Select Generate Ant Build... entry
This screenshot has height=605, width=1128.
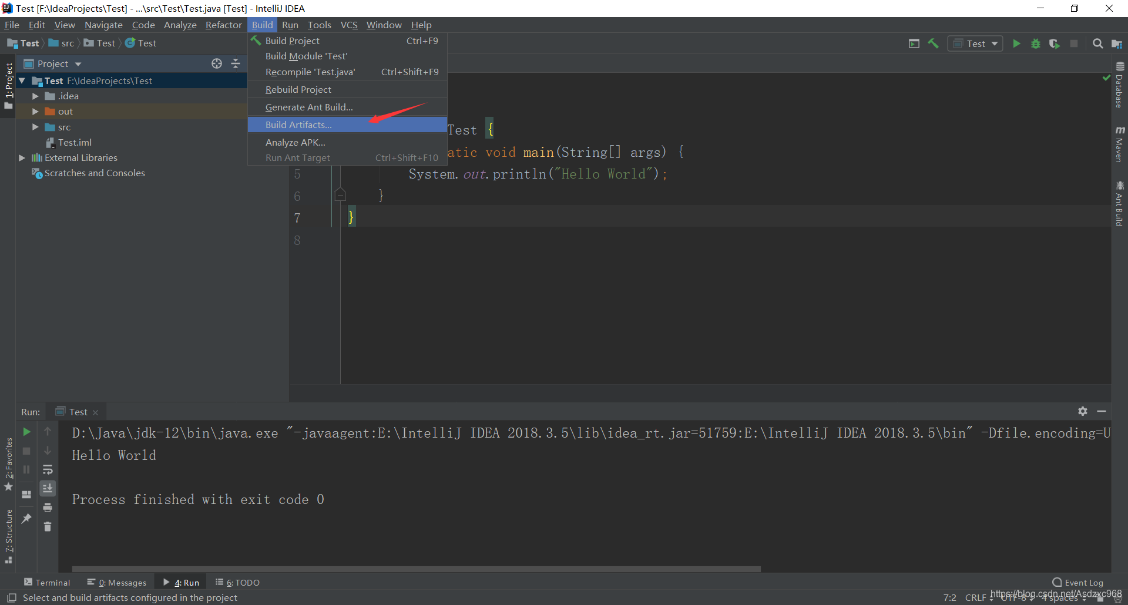pos(347,107)
